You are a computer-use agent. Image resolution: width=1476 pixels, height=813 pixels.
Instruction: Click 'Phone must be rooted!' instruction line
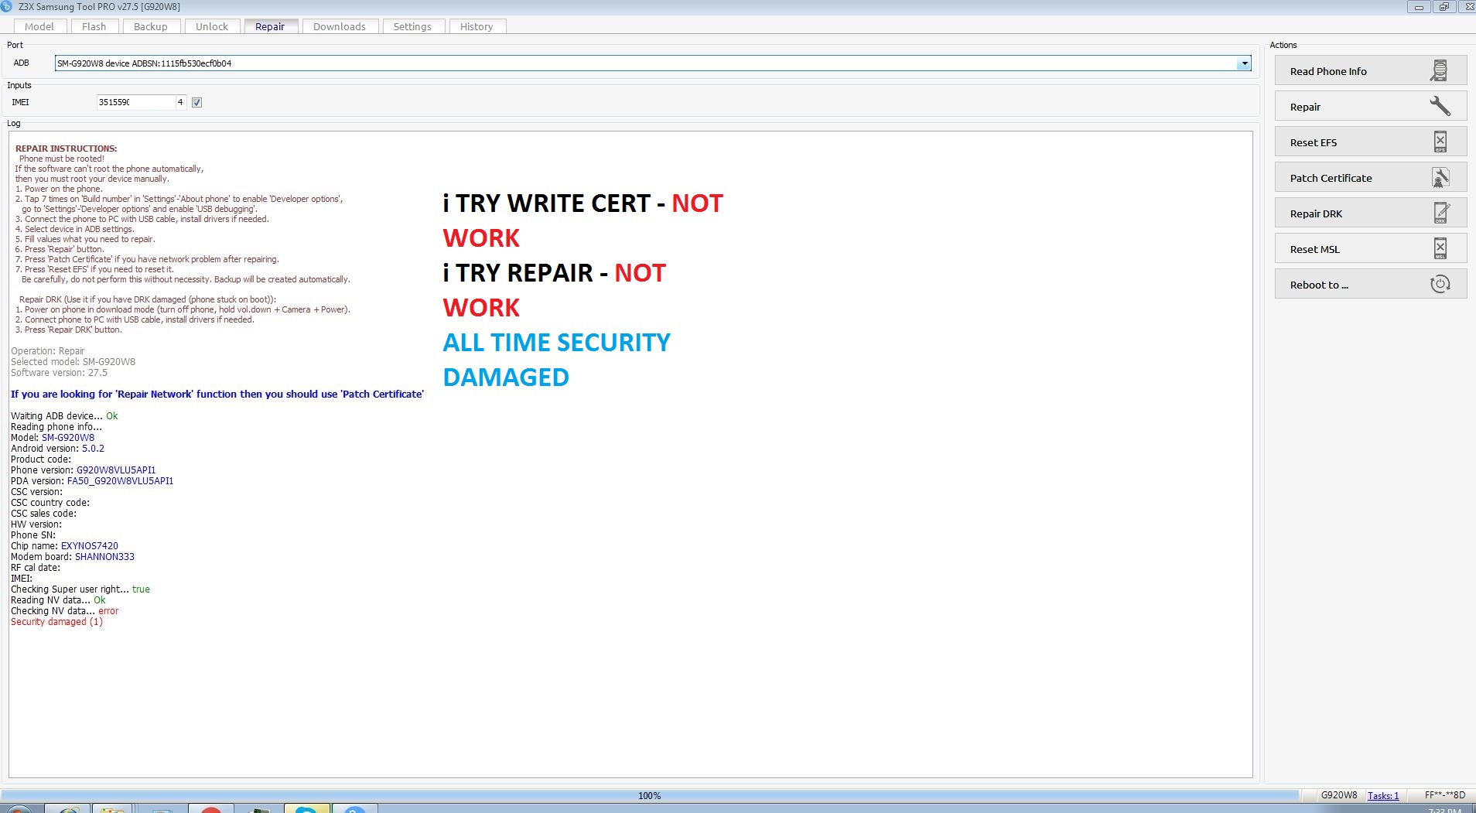[x=61, y=159]
